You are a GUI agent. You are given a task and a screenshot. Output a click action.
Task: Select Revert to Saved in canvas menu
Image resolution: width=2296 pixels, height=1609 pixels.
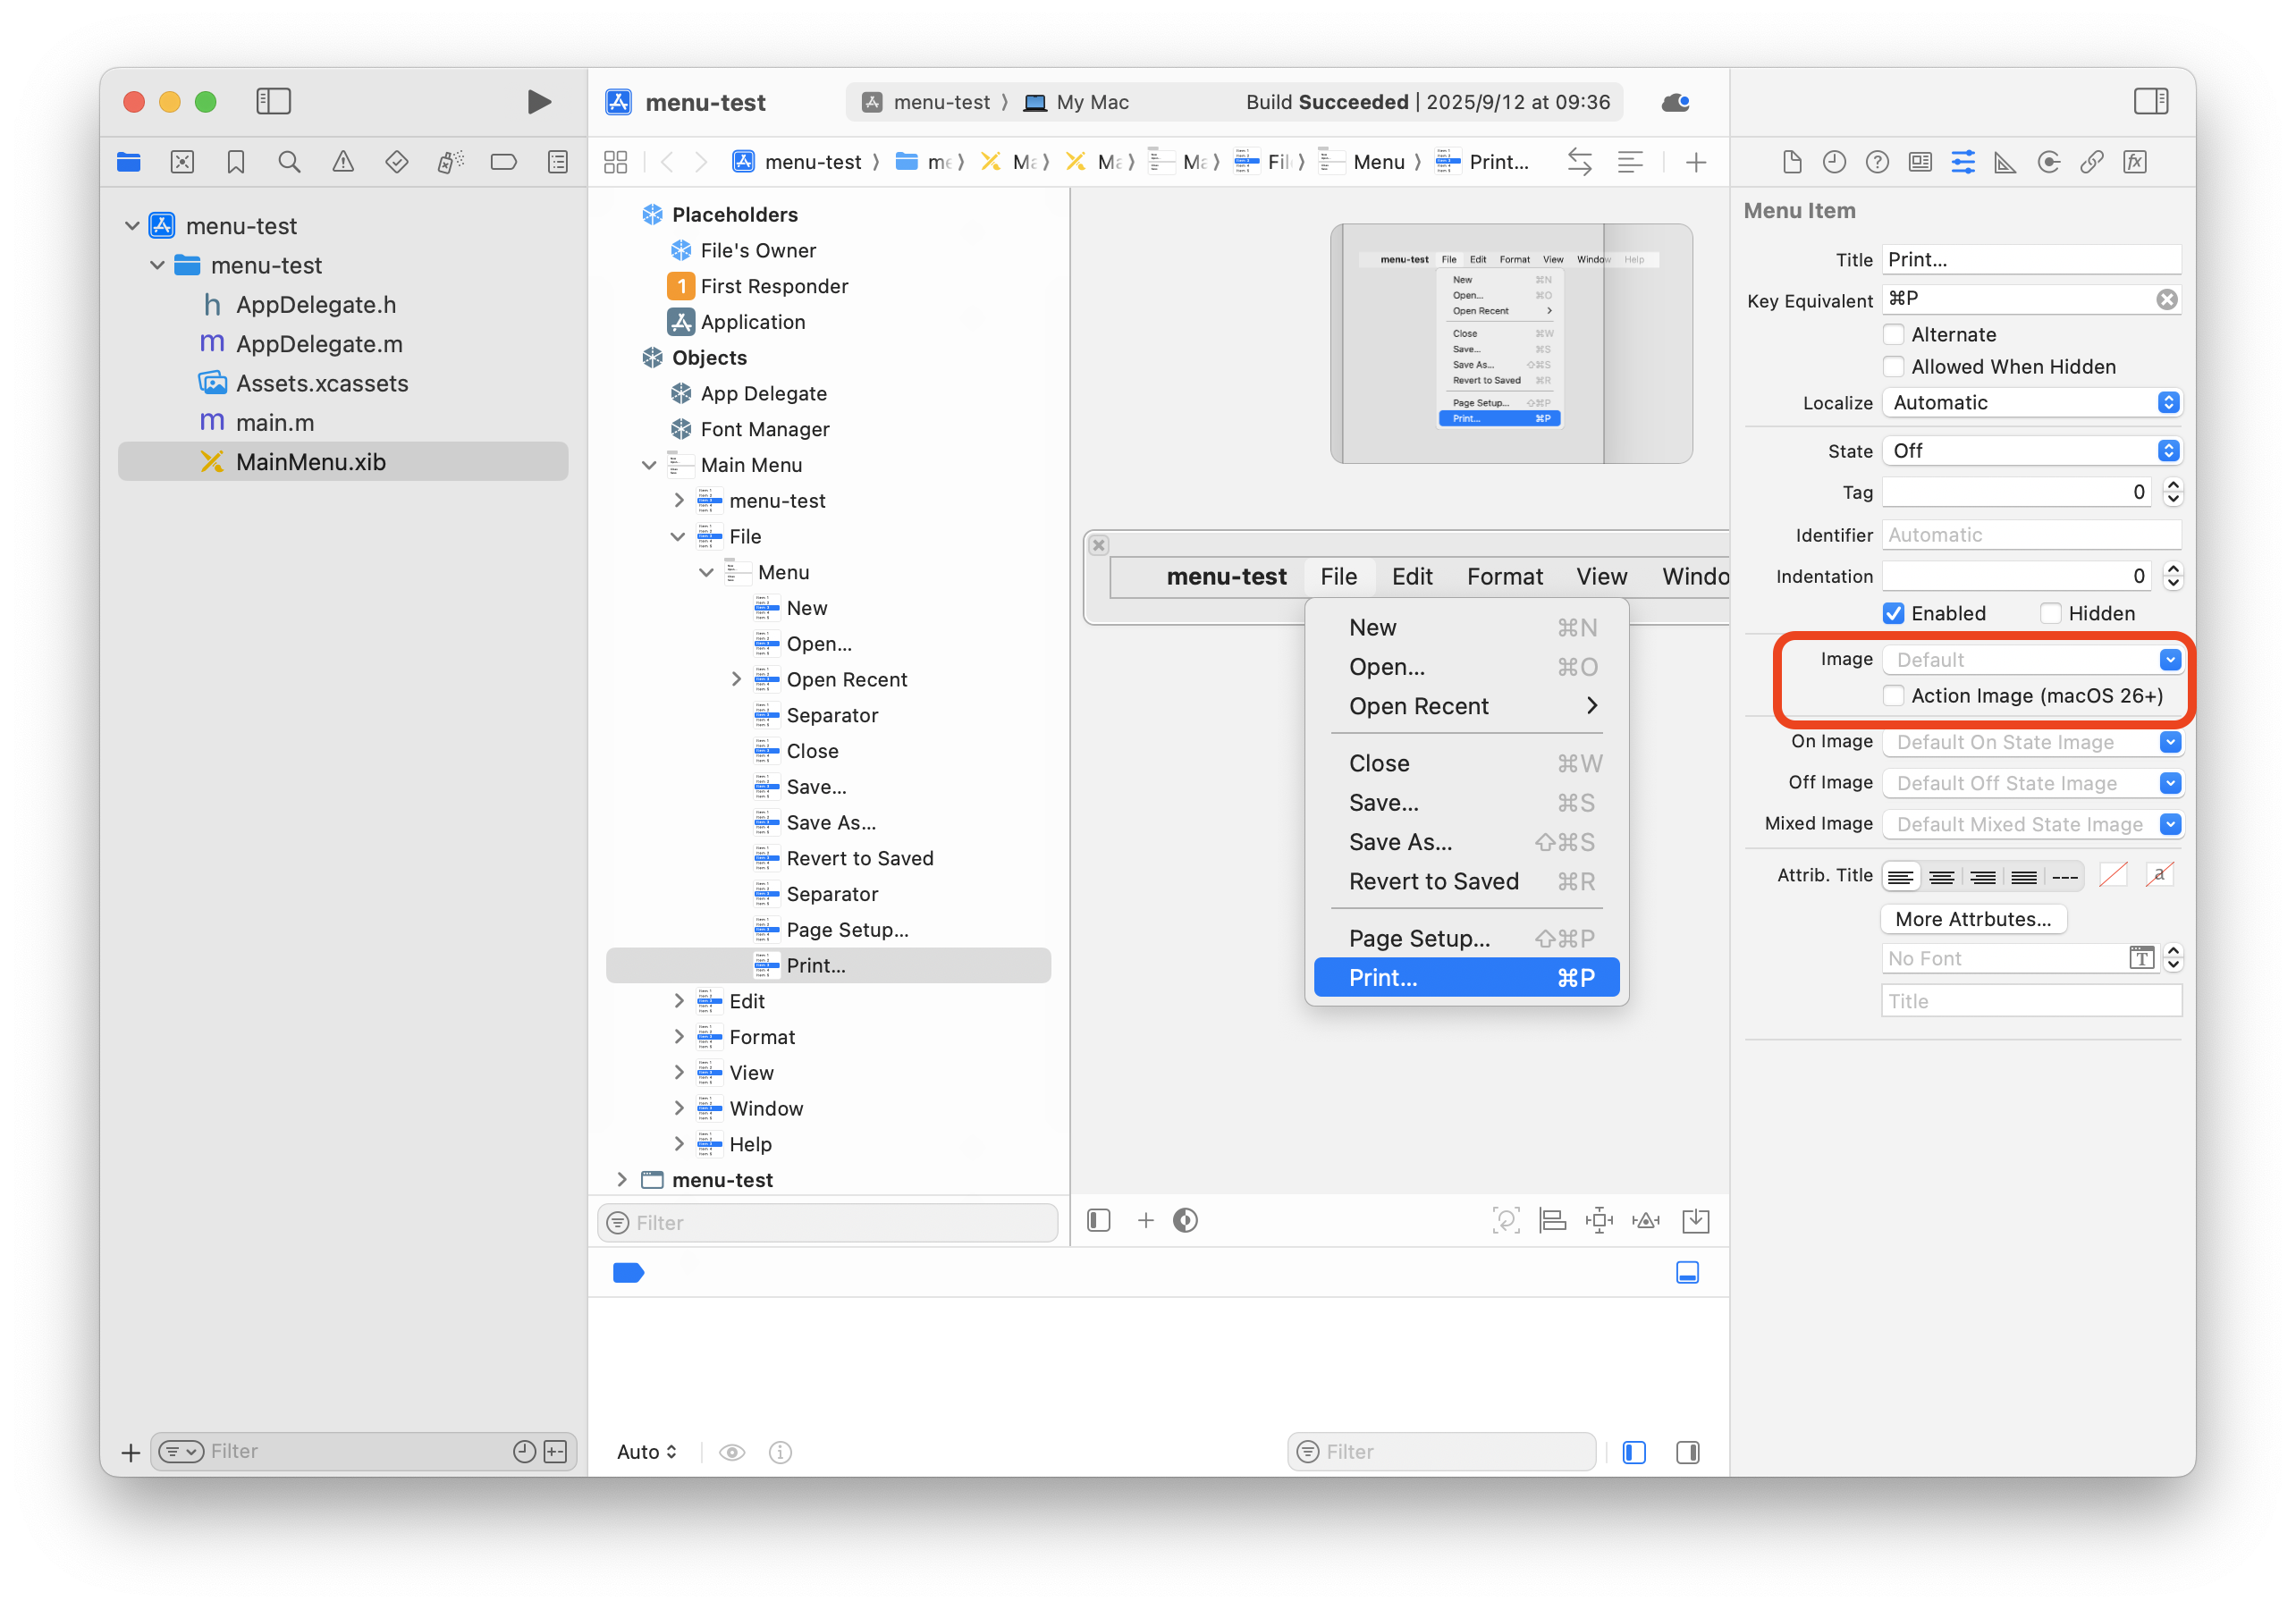(x=1468, y=881)
